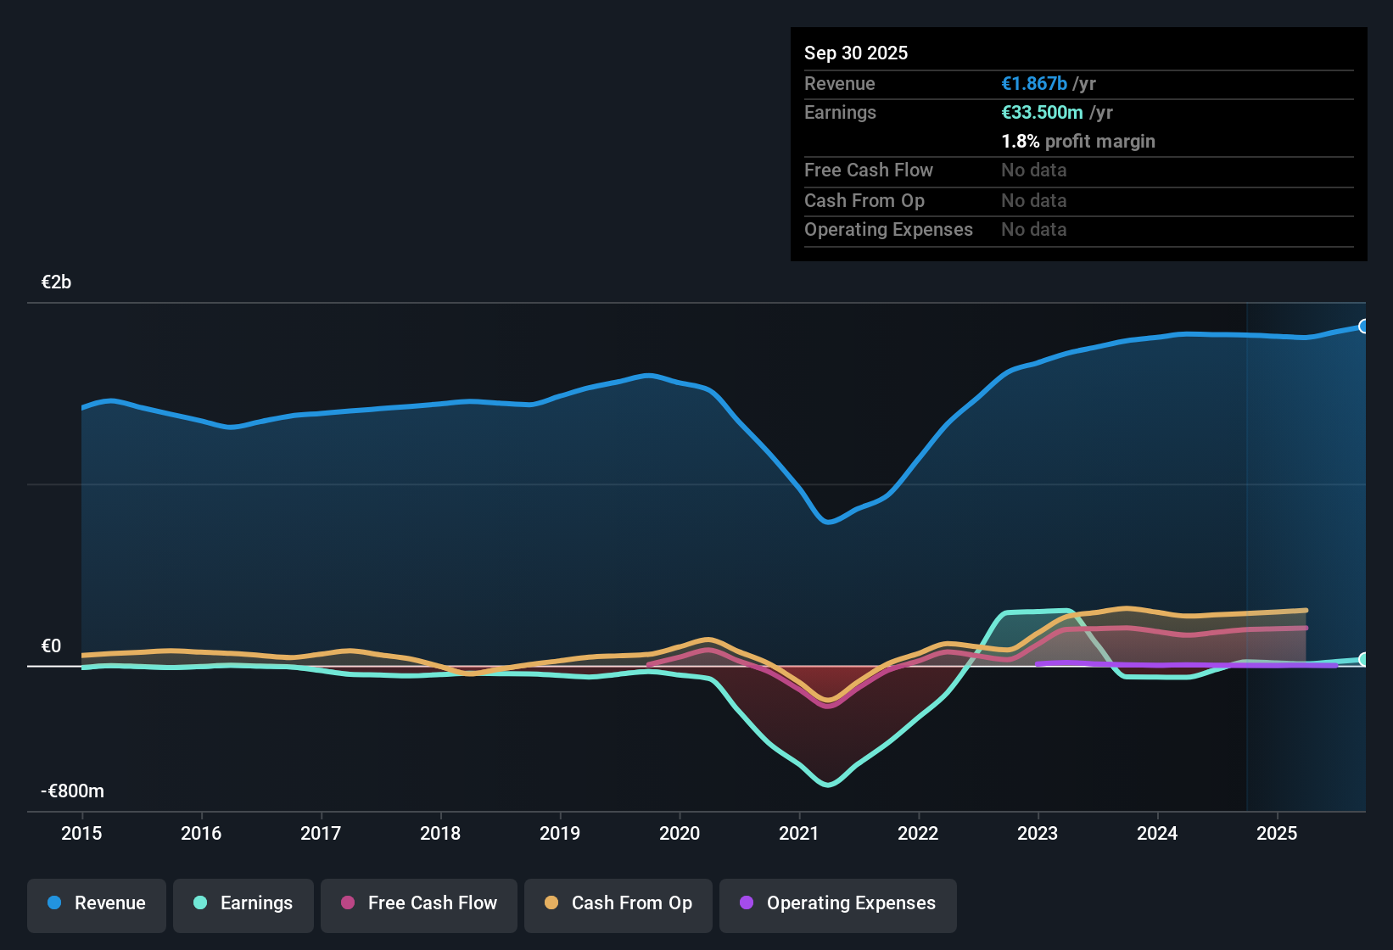The image size is (1393, 950).
Task: Click the Free Cash Flow legend button
Action: (x=418, y=903)
